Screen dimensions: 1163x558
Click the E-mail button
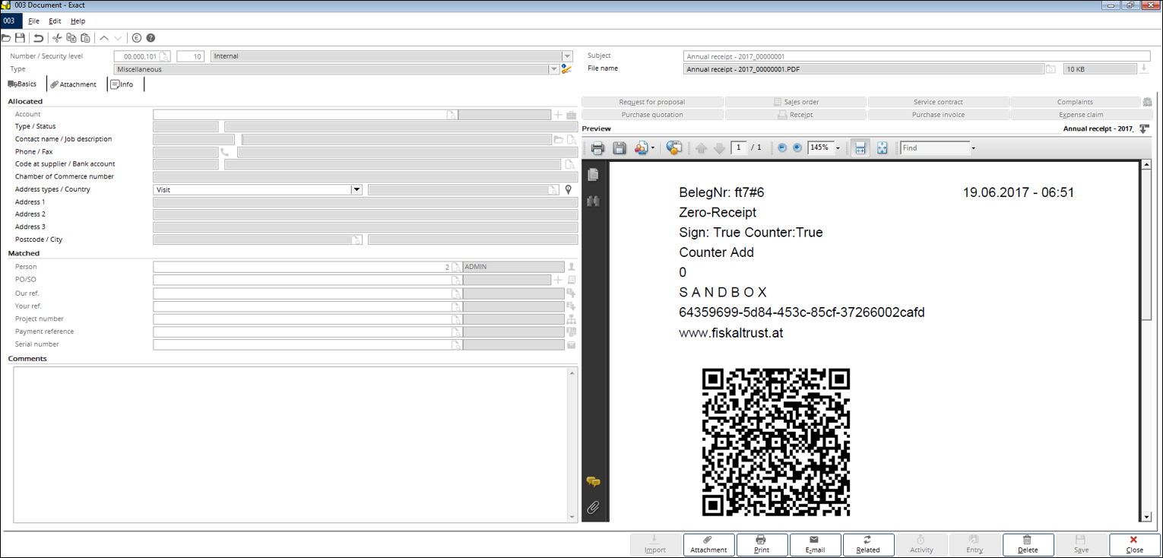pyautogui.click(x=815, y=544)
